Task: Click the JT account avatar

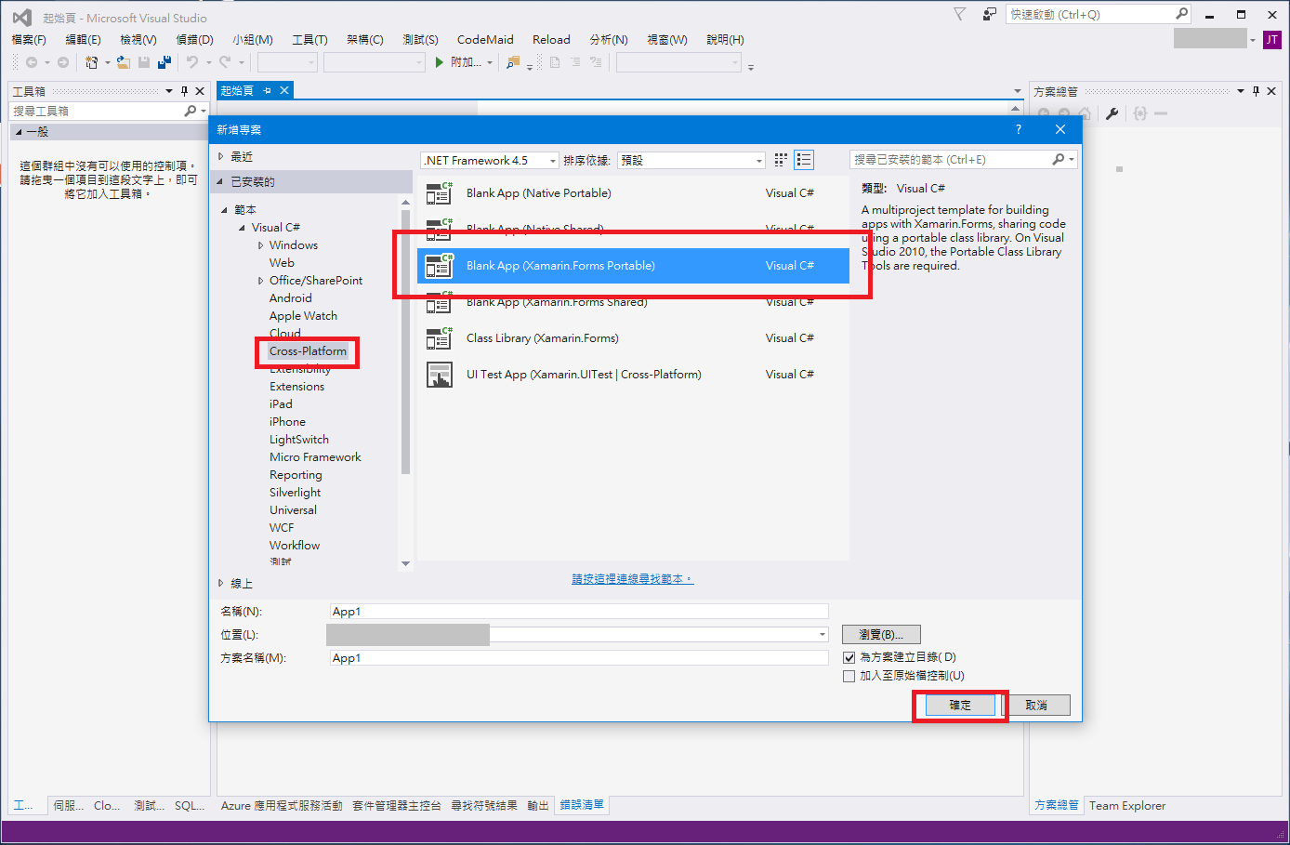Action: 1271,39
